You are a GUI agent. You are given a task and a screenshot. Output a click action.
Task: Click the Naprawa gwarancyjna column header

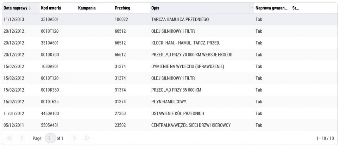coord(272,8)
